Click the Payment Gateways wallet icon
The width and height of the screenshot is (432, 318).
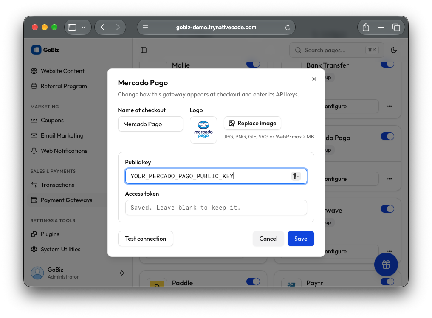34,200
